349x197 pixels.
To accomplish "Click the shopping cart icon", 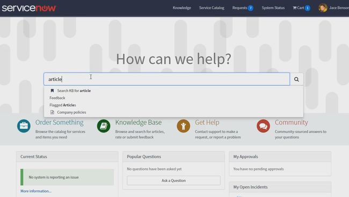I will click(x=295, y=8).
